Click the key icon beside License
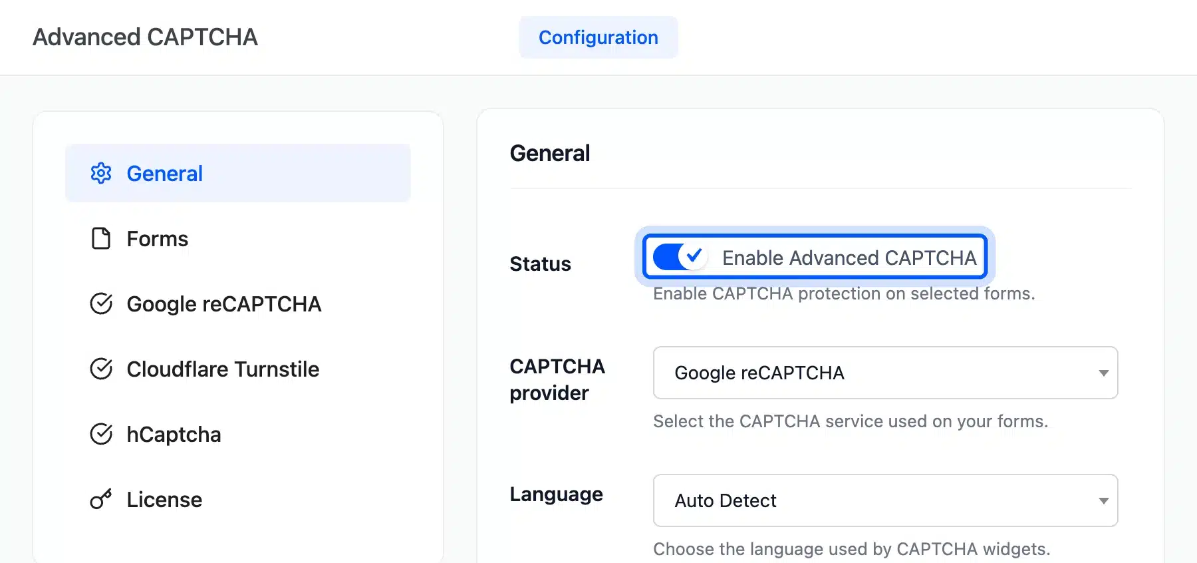This screenshot has width=1197, height=563. tap(101, 499)
